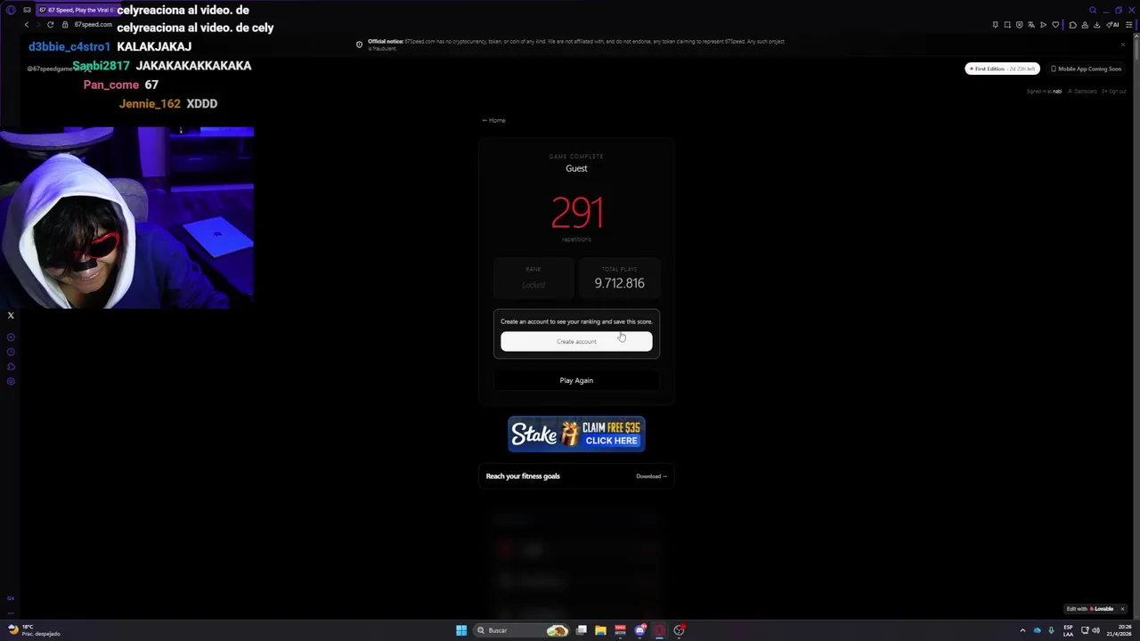The image size is (1140, 641).
Task: Reload the page with refresh icon
Action: click(x=51, y=25)
